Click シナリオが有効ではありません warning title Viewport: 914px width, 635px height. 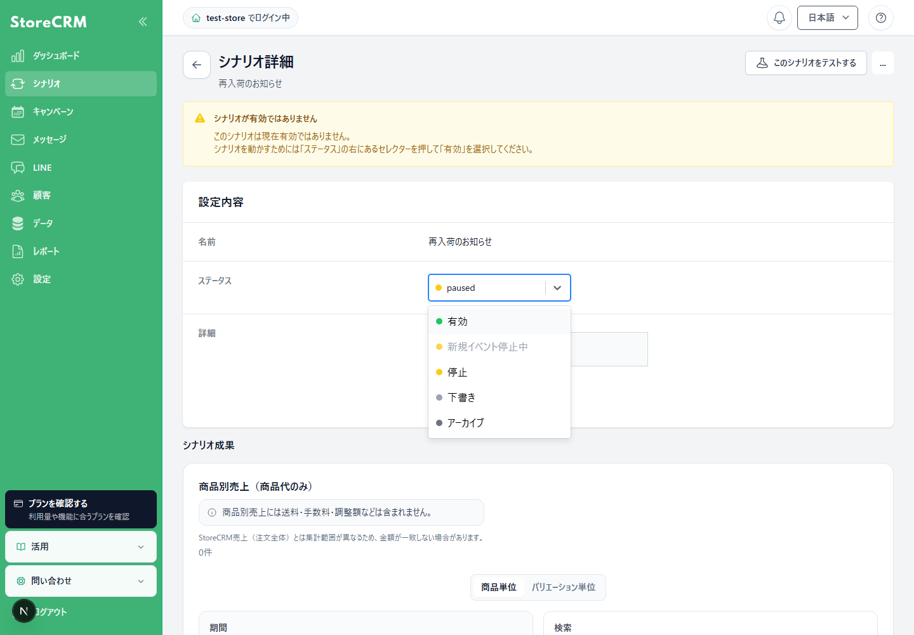pyautogui.click(x=265, y=119)
